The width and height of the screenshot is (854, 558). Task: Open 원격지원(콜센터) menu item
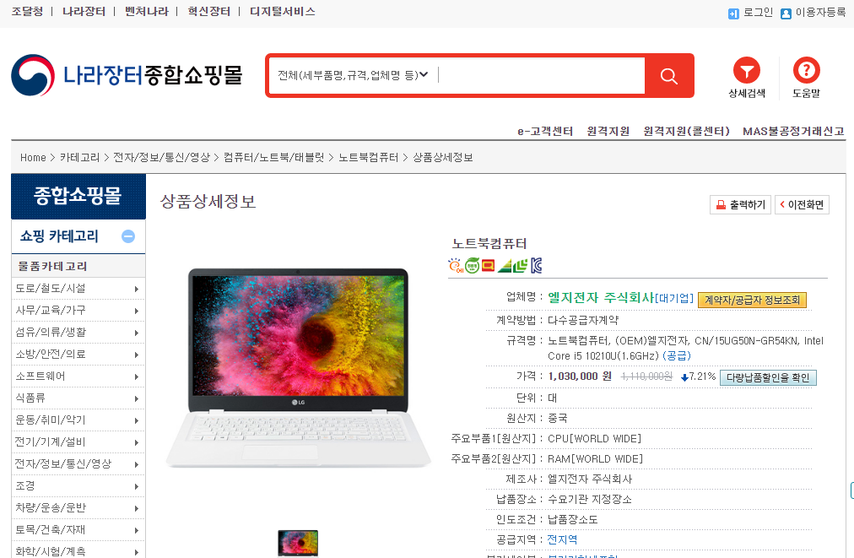click(x=686, y=132)
